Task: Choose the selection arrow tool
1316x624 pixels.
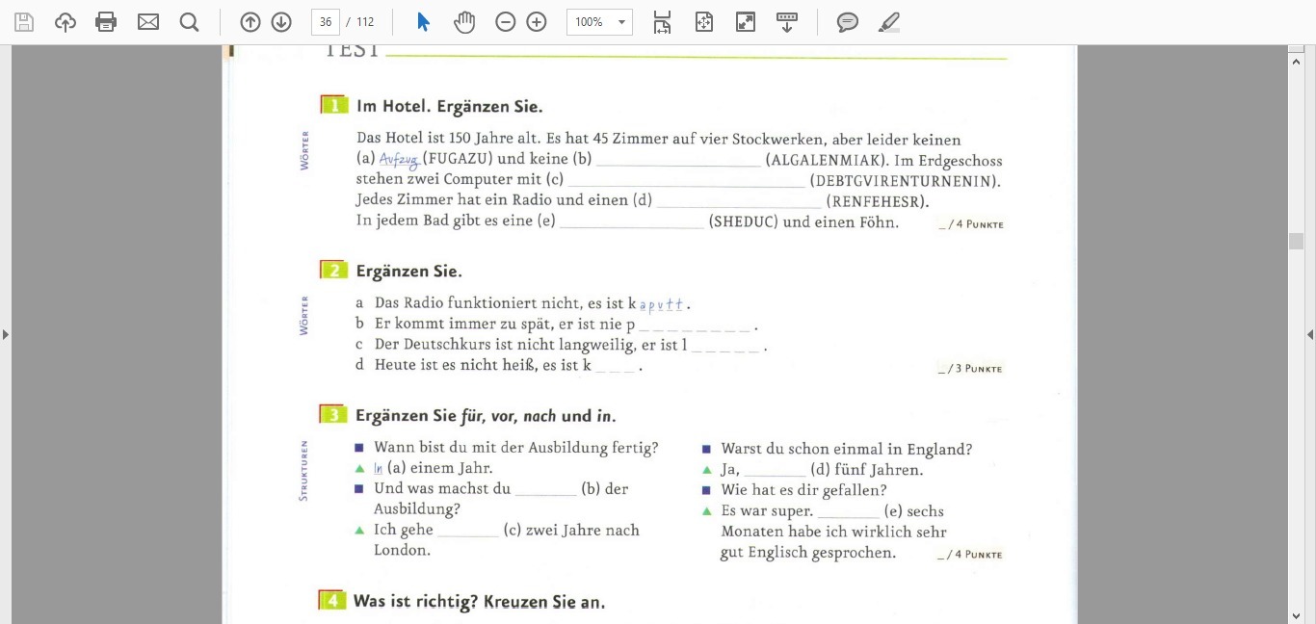Action: click(x=423, y=22)
